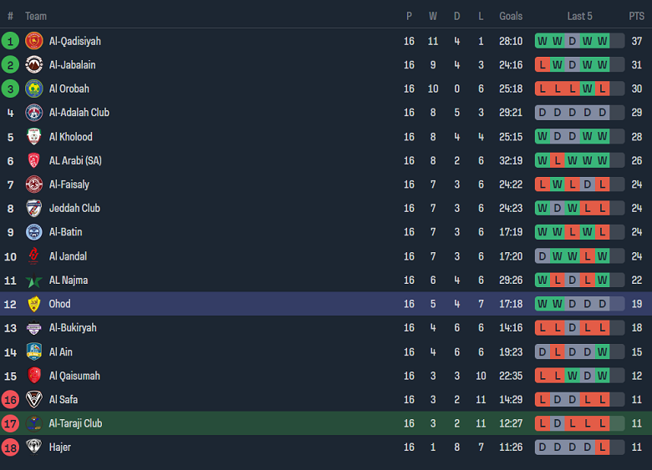Click the Al-Qadisiyah club crest icon
The height and width of the screenshot is (470, 652).
click(x=34, y=41)
